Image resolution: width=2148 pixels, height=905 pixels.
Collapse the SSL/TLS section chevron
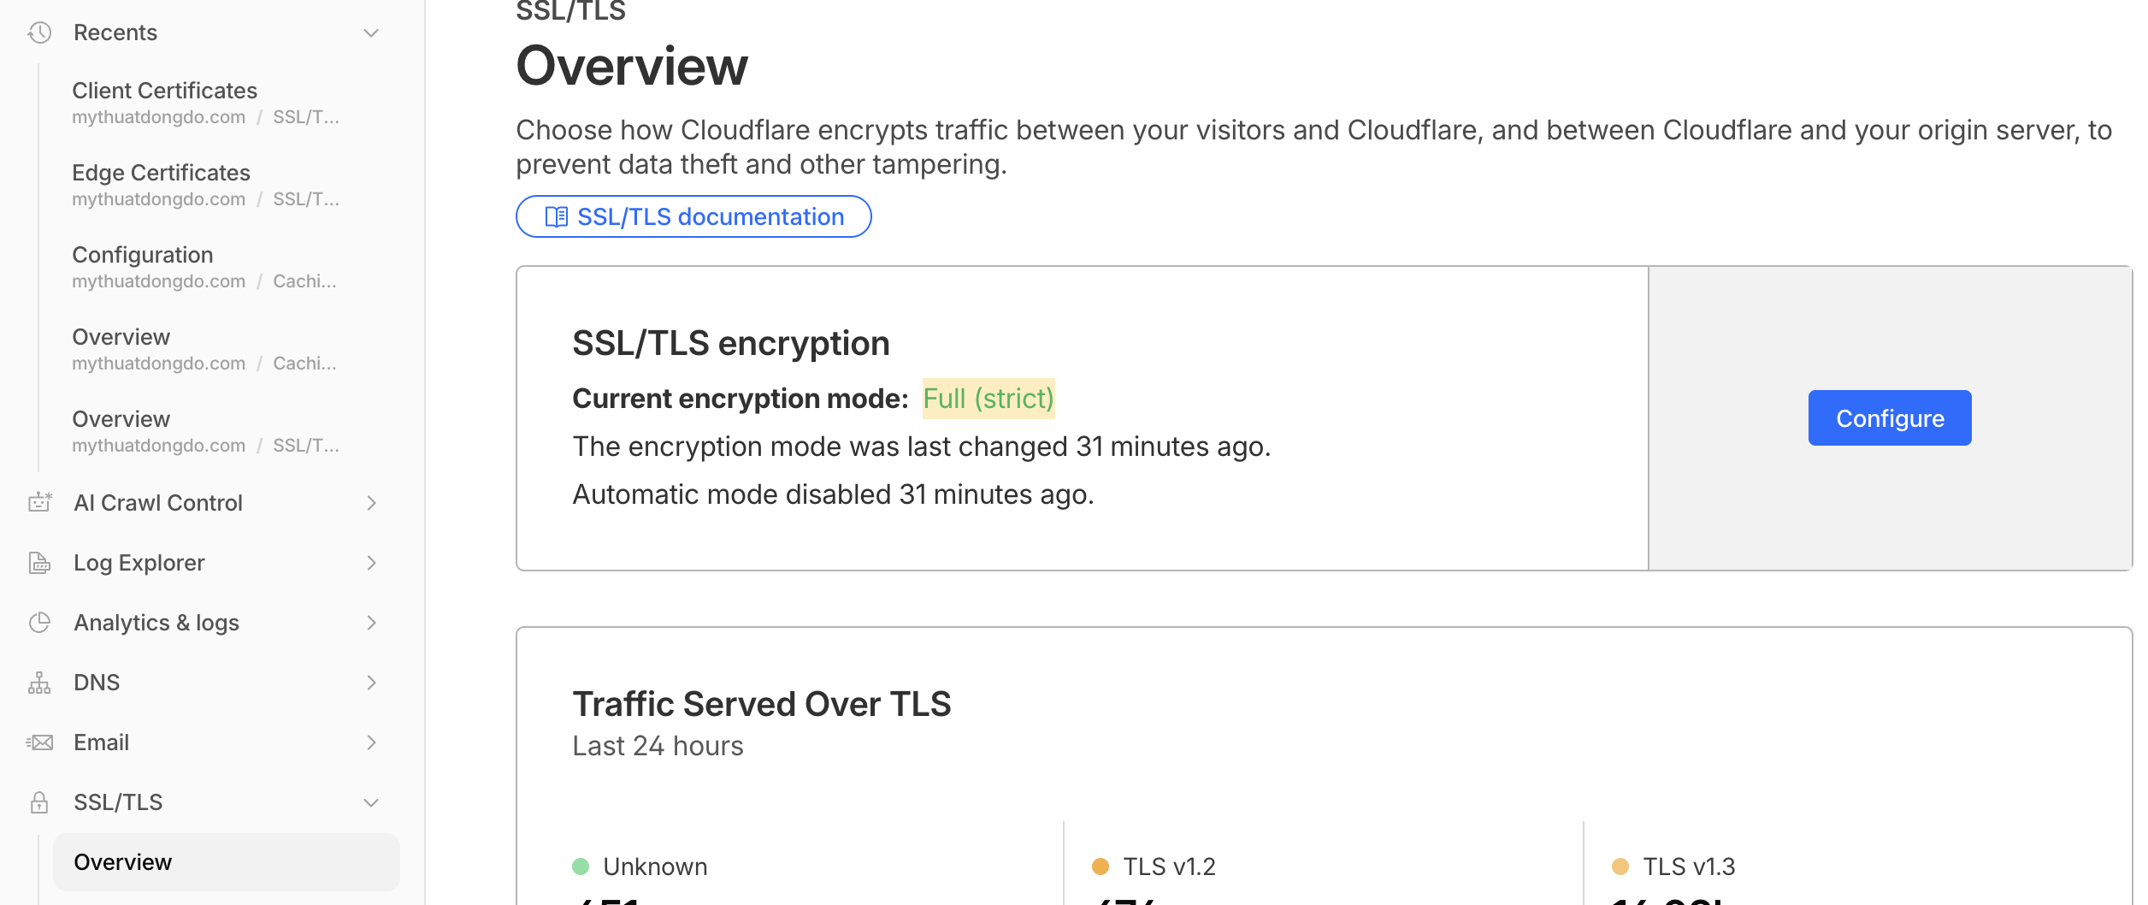[371, 802]
